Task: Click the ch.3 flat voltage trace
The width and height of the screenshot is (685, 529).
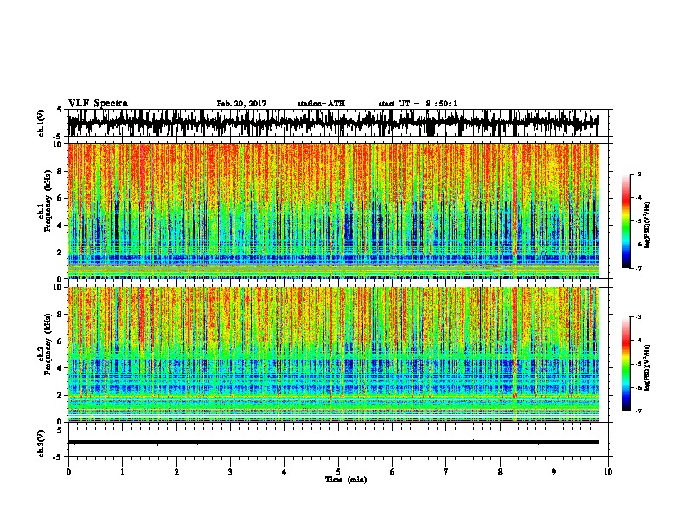Action: (333, 443)
